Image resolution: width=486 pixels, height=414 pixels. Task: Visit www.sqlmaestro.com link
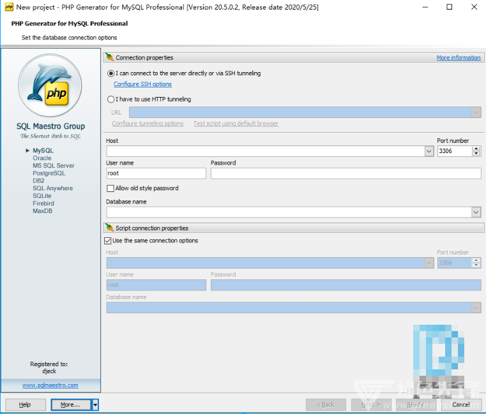(x=50, y=385)
